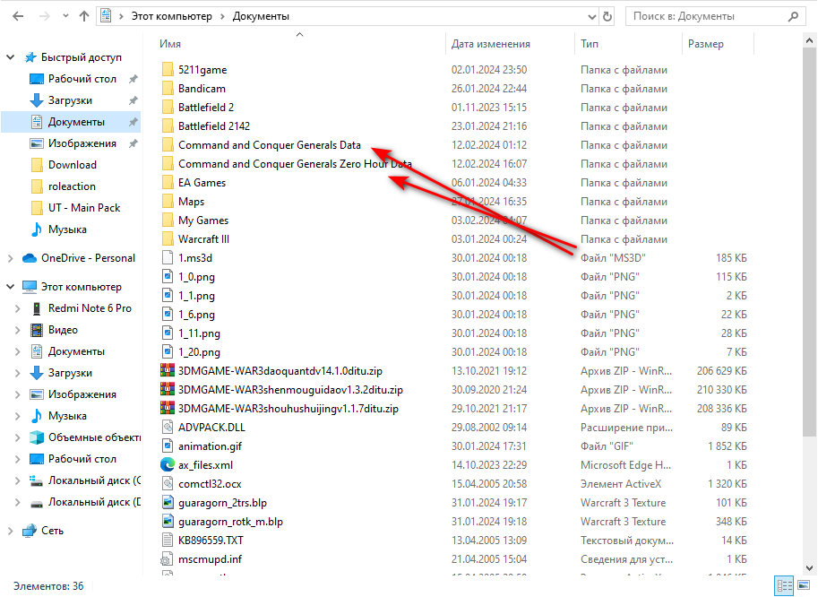
Task: Go up one folder level
Action: (84, 16)
